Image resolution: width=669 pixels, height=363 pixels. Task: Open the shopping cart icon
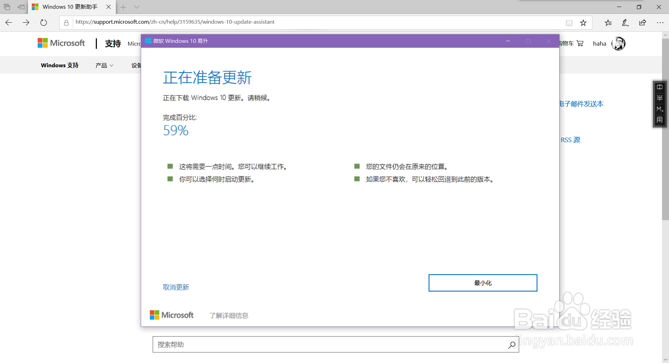coord(580,44)
